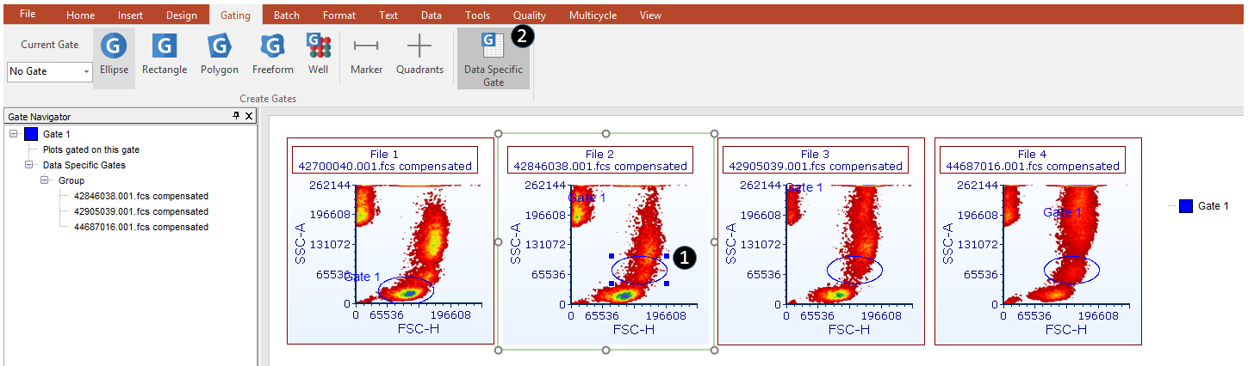Click the Well gate icon

[x=318, y=54]
